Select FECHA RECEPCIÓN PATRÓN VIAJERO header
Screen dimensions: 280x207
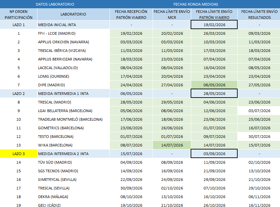click(131, 15)
